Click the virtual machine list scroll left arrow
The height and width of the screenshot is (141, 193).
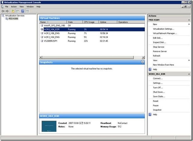point(41,57)
